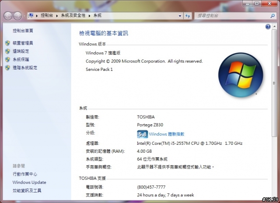Click the control panel icon in address bar
This screenshot has height=203, width=280.
pos(31,16)
